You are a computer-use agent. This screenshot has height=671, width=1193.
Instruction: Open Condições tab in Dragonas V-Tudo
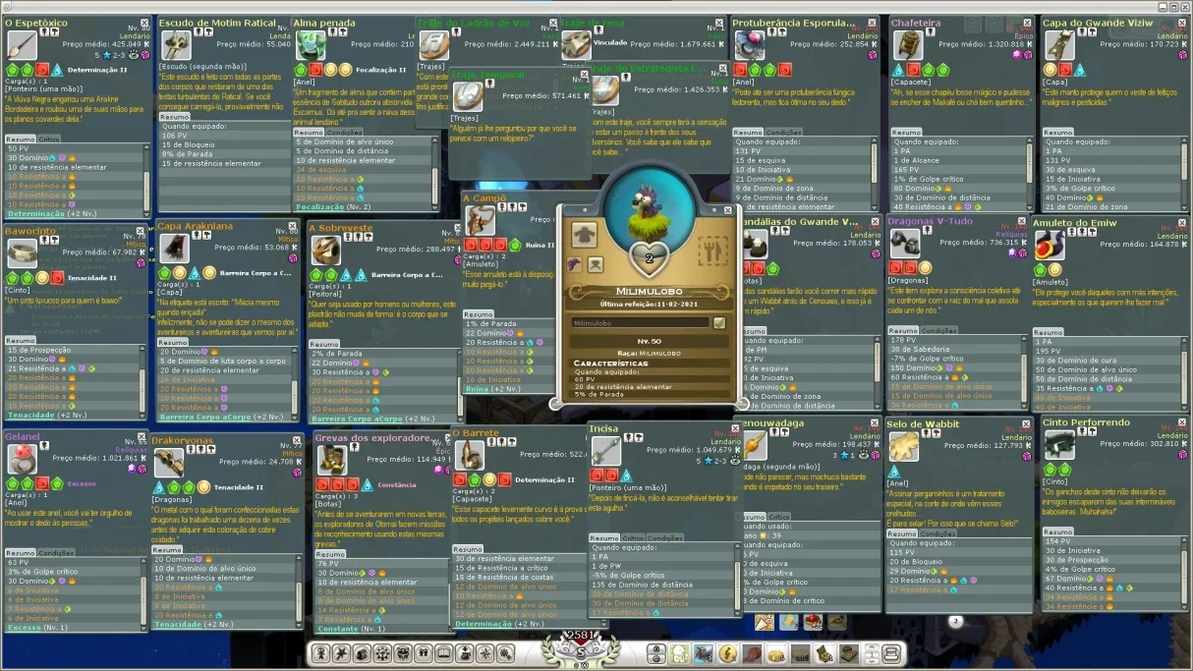[938, 331]
